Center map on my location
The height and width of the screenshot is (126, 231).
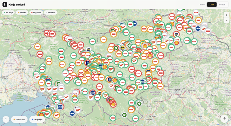point(224,118)
